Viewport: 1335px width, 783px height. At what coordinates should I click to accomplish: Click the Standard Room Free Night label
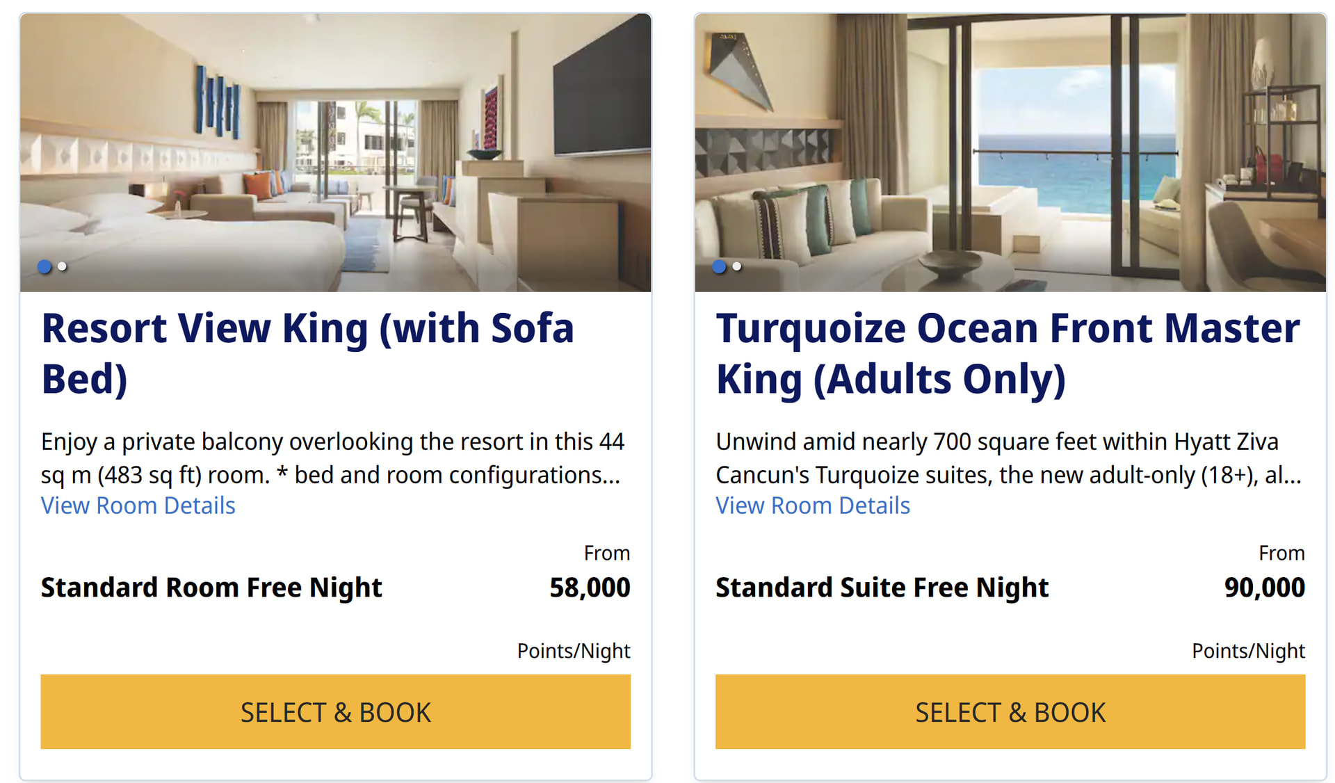click(x=211, y=588)
